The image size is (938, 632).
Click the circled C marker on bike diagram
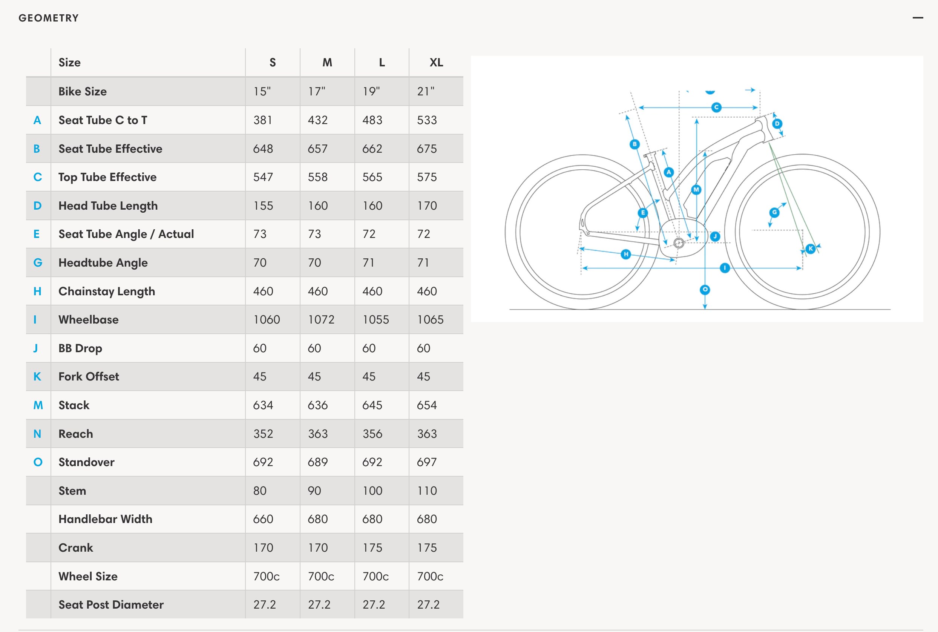pyautogui.click(x=716, y=107)
